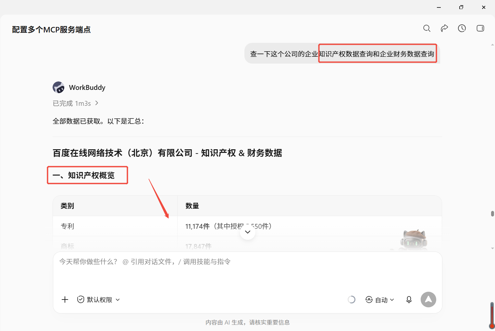The width and height of the screenshot is (495, 331).
Task: Minimize the WorkBuddy window
Action: tap(439, 7)
